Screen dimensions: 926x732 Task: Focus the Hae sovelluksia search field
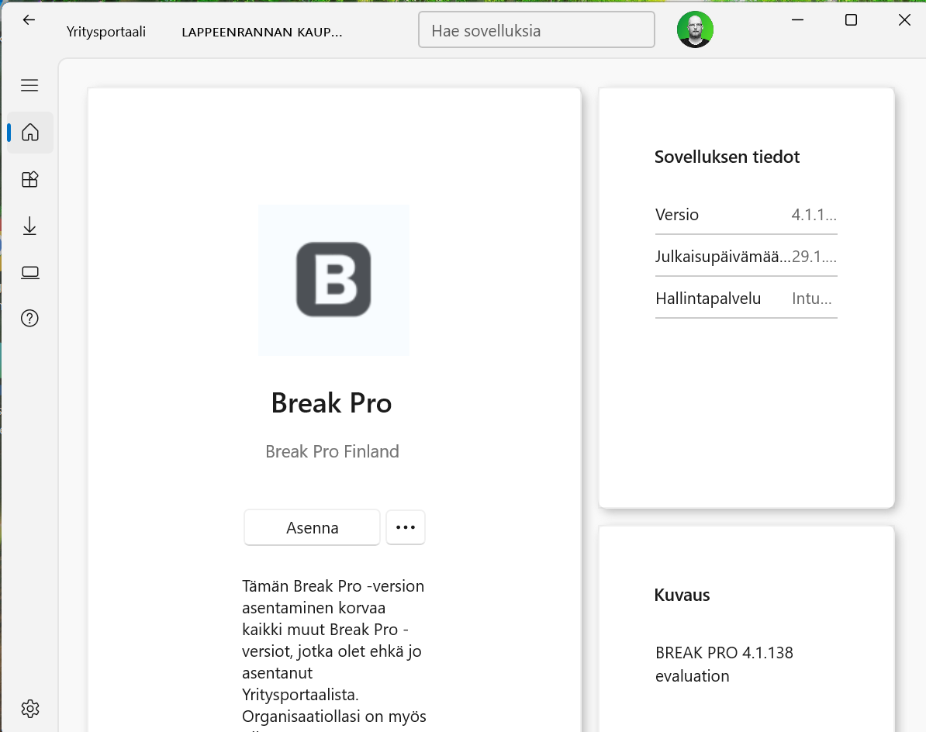[x=536, y=30]
